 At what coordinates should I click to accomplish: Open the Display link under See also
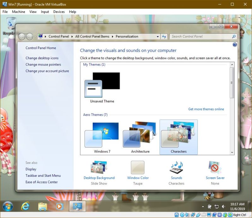tap(31, 169)
